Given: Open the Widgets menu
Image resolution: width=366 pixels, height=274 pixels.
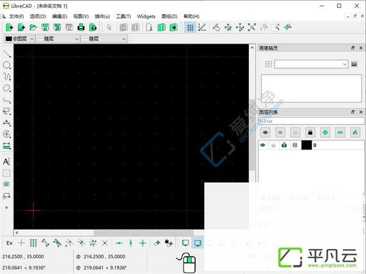Looking at the screenshot, I should [x=146, y=16].
